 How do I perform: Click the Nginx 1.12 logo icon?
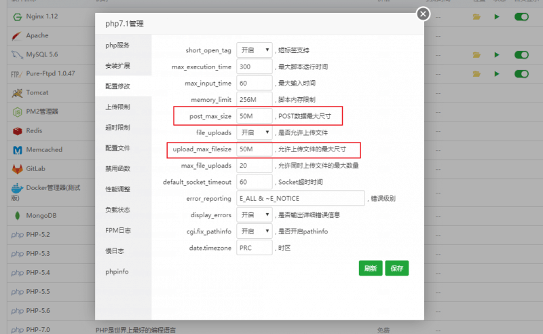click(18, 16)
